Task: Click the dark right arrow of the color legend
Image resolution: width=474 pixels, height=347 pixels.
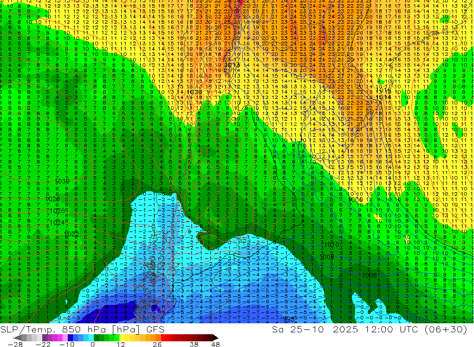Action: pyautogui.click(x=216, y=338)
